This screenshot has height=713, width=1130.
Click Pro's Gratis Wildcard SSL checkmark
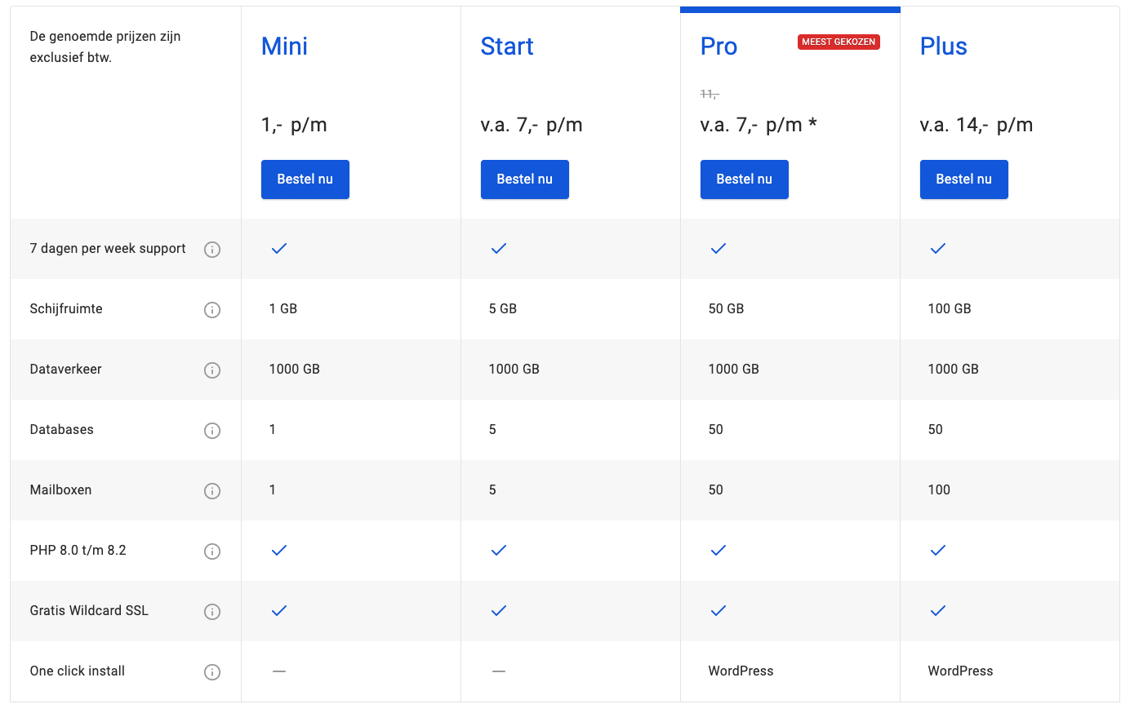[x=718, y=610]
